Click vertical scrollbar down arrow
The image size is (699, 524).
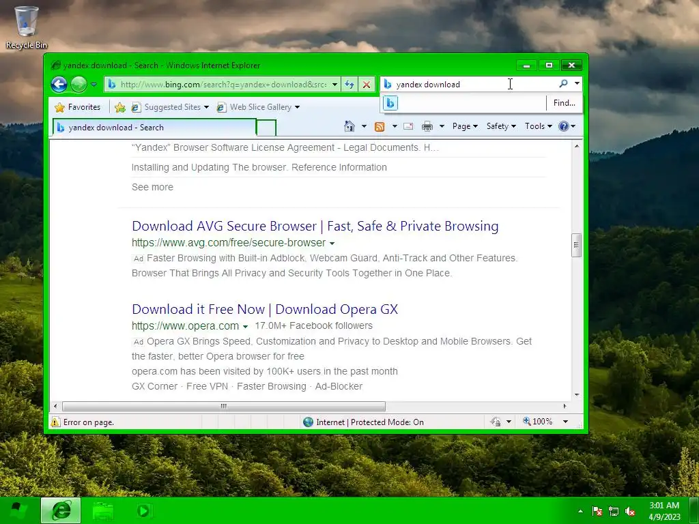[x=577, y=395]
